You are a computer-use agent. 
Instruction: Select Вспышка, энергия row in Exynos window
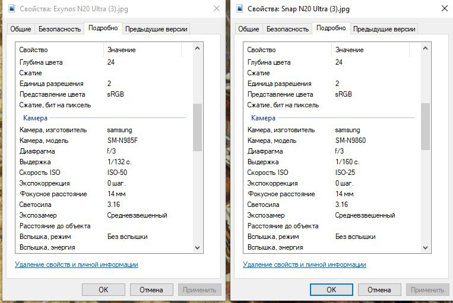104,247
